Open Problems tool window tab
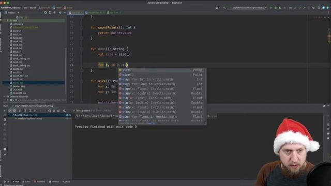The image size is (331, 186). [39, 181]
